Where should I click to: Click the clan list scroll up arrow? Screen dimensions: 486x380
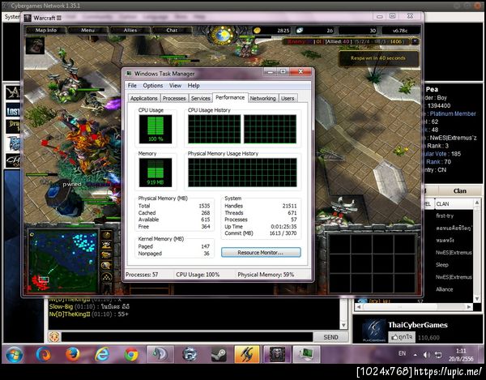(477, 203)
